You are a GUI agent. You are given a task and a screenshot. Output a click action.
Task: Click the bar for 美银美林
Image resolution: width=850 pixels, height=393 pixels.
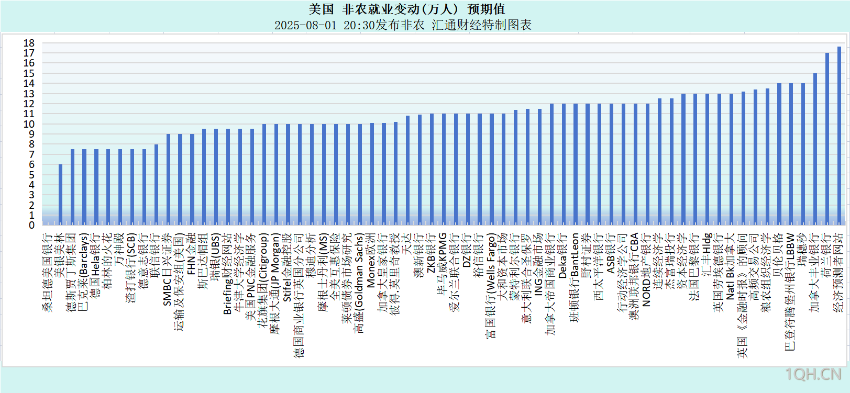point(60,195)
